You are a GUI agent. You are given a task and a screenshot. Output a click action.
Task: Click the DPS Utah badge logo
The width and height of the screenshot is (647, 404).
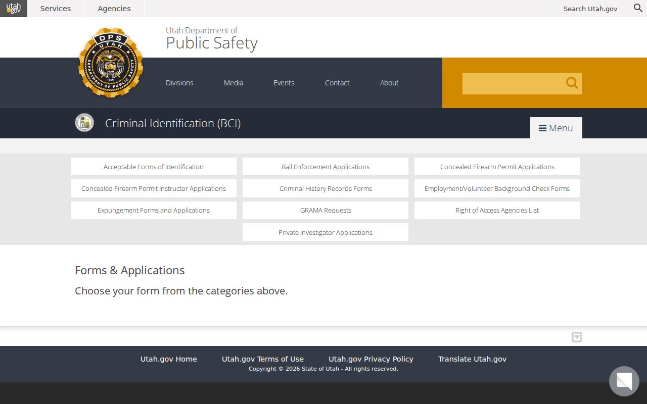tap(111, 63)
